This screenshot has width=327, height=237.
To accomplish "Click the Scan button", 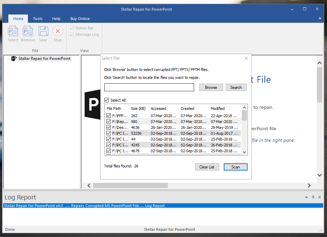I will (x=235, y=167).
